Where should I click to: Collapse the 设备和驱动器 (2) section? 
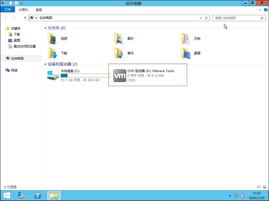click(x=46, y=64)
